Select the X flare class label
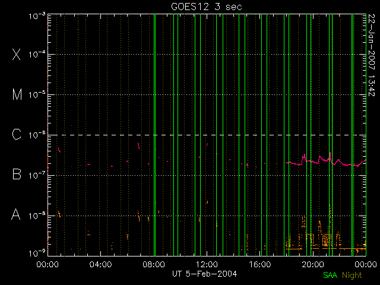 click(x=16, y=55)
